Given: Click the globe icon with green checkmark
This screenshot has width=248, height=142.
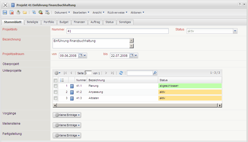Looking at the screenshot, I should tap(41, 12).
